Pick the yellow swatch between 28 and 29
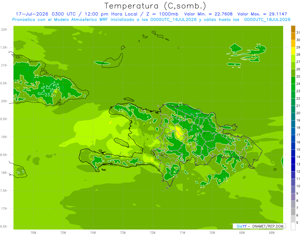This screenshot has width=305, height=236. [293, 51]
